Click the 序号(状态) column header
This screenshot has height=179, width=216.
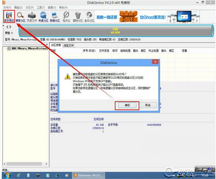click(x=89, y=51)
